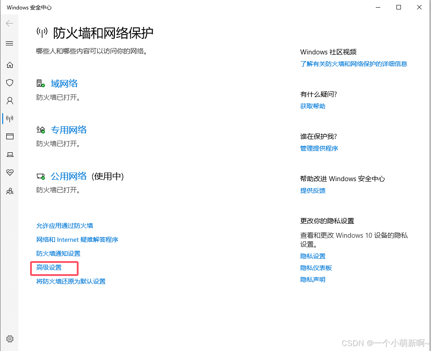Click 将防火墙还原为默认设置
Image resolution: width=431 pixels, height=351 pixels.
point(71,281)
